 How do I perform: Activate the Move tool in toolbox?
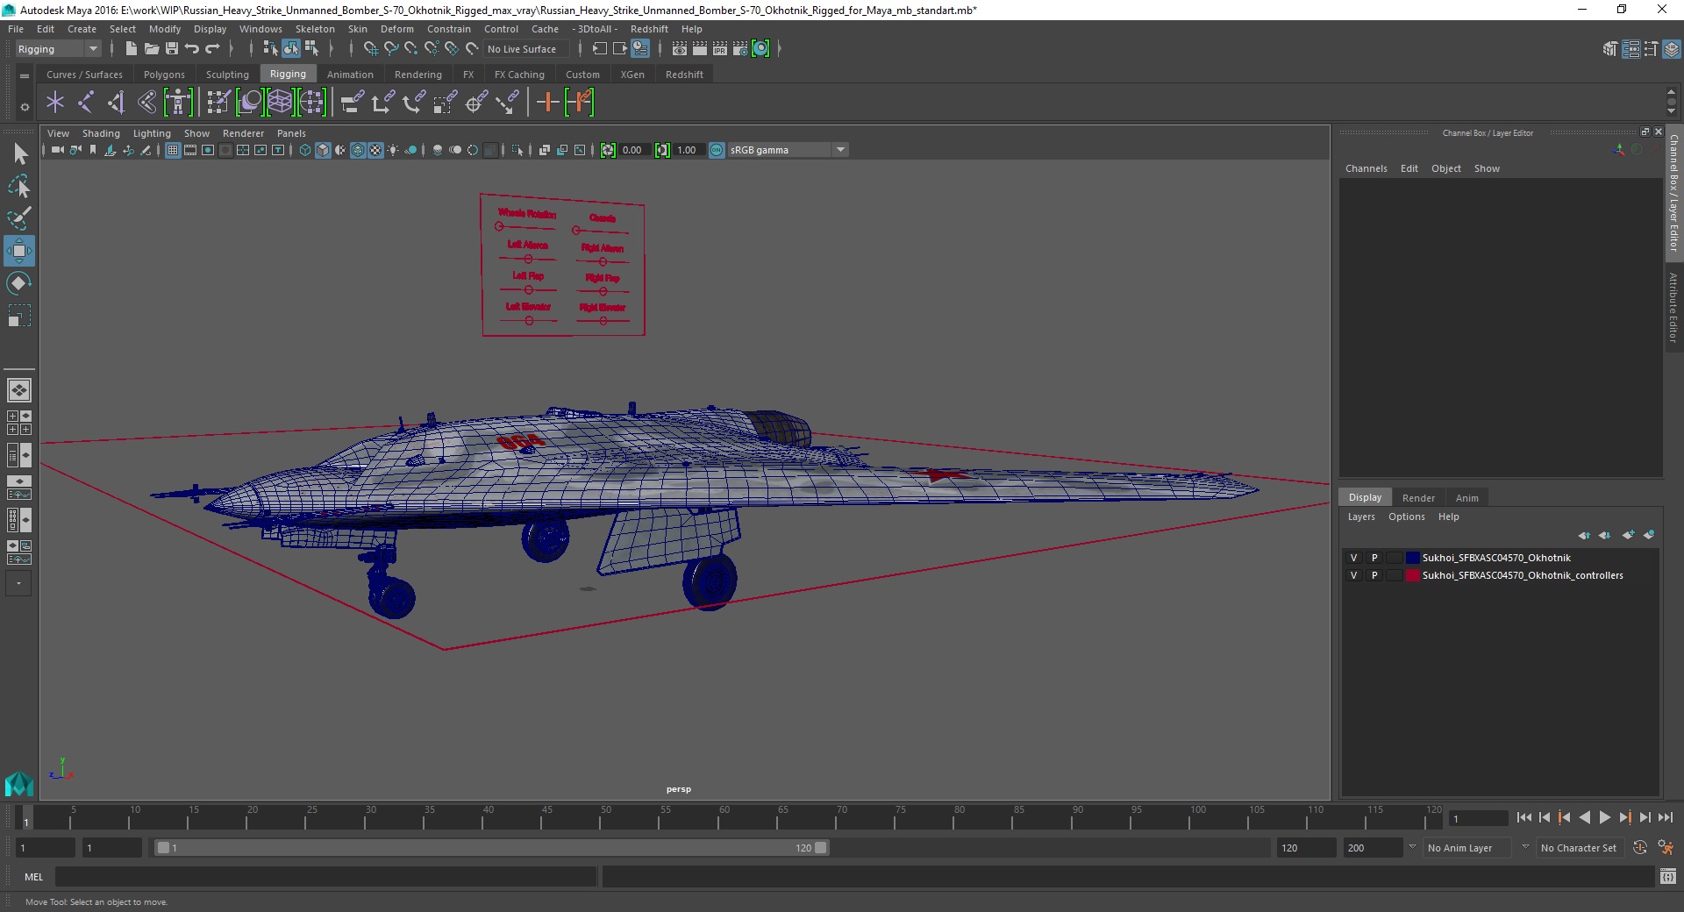19,251
